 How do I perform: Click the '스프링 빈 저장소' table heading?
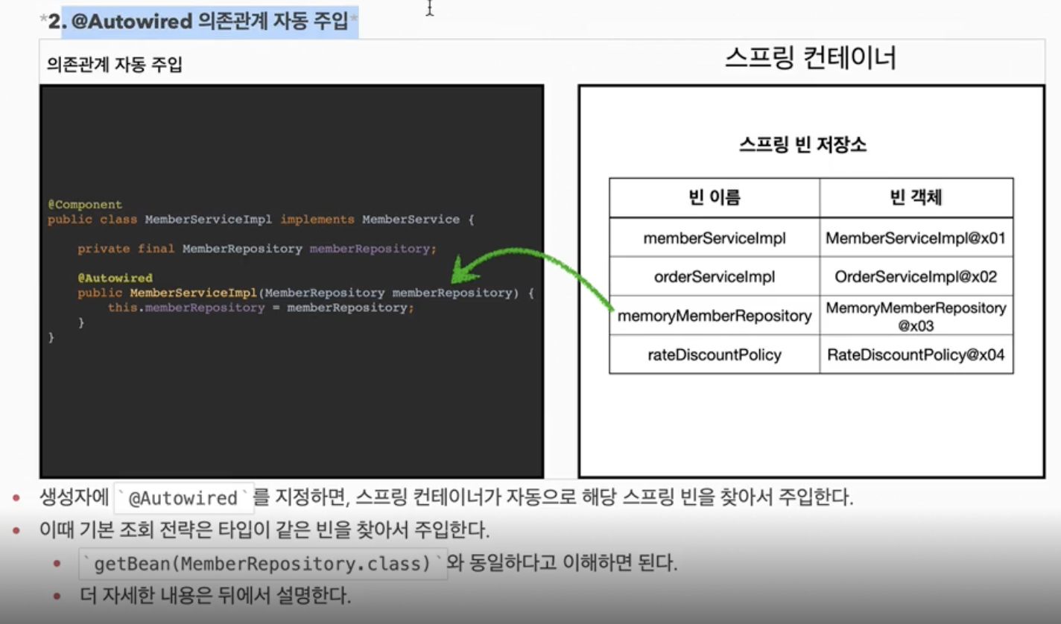[x=802, y=144]
